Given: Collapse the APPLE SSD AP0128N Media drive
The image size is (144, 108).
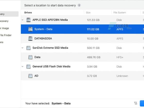Looking at the screenshot, I should pos(22,20).
